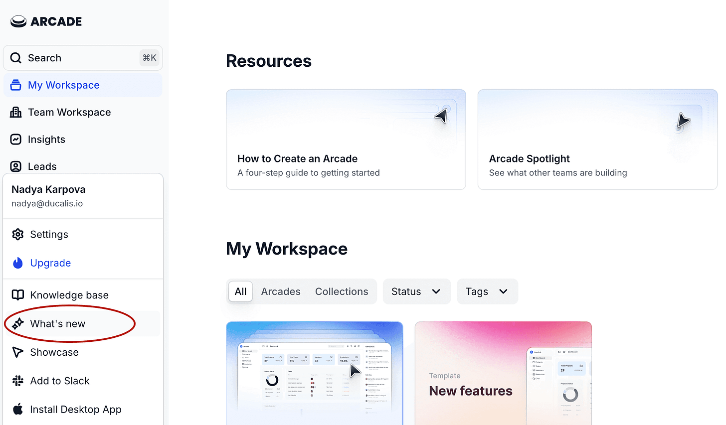The image size is (726, 425).
Task: Click the Arcade logo icon
Action: click(x=18, y=21)
